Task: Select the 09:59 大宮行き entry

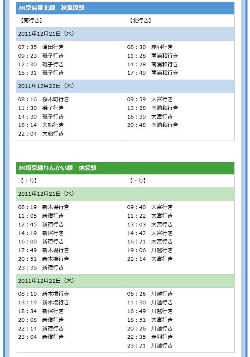Action: click(x=150, y=99)
